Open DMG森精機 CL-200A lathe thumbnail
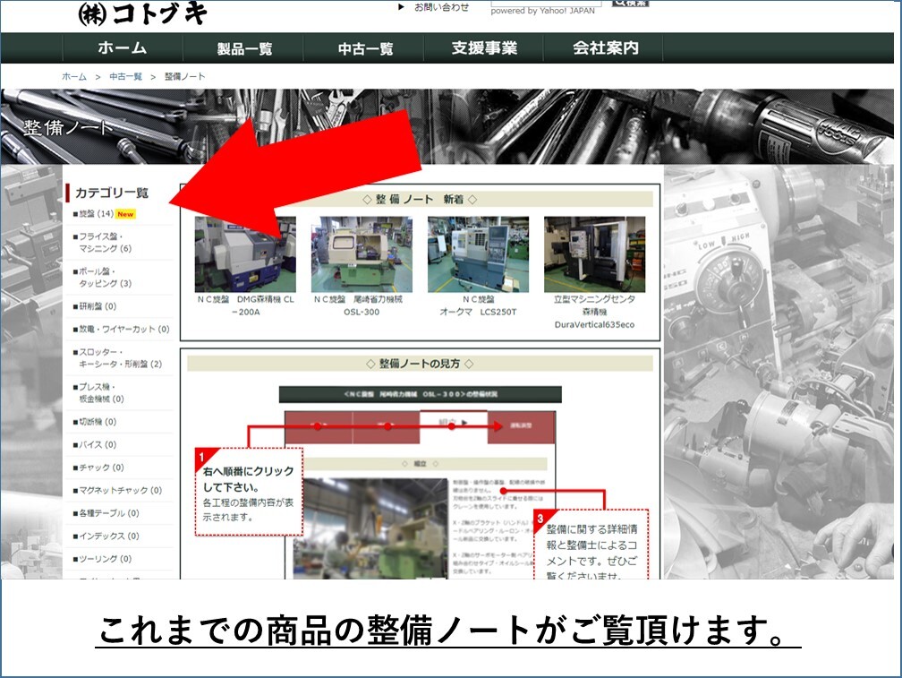Viewport: 902px width, 678px height. 245,254
